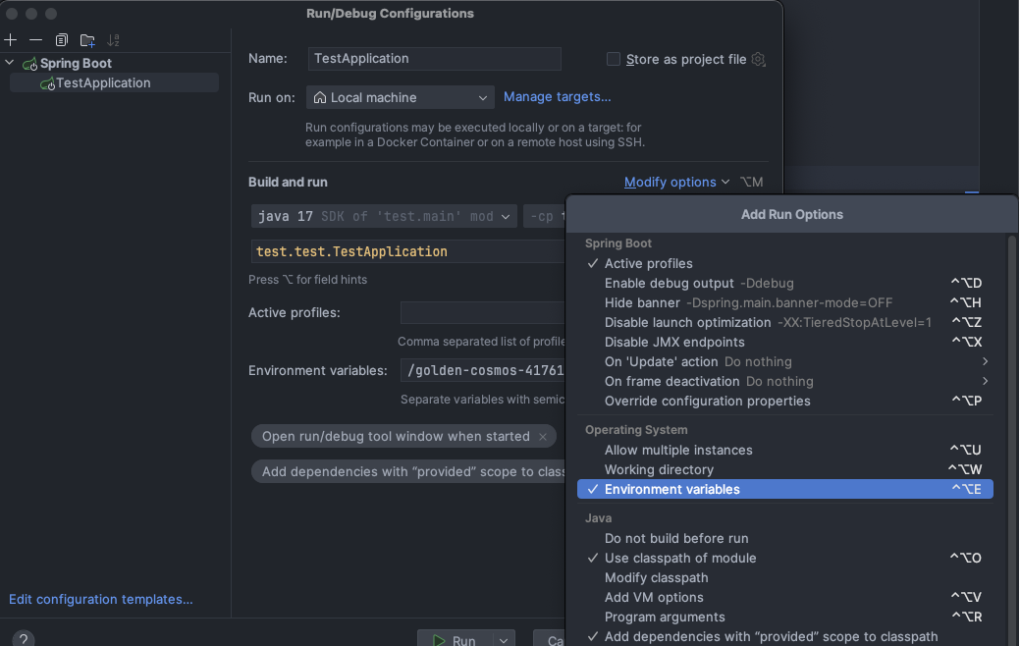1020x646 pixels.
Task: Add a new configuration with plus icon
Action: click(11, 40)
